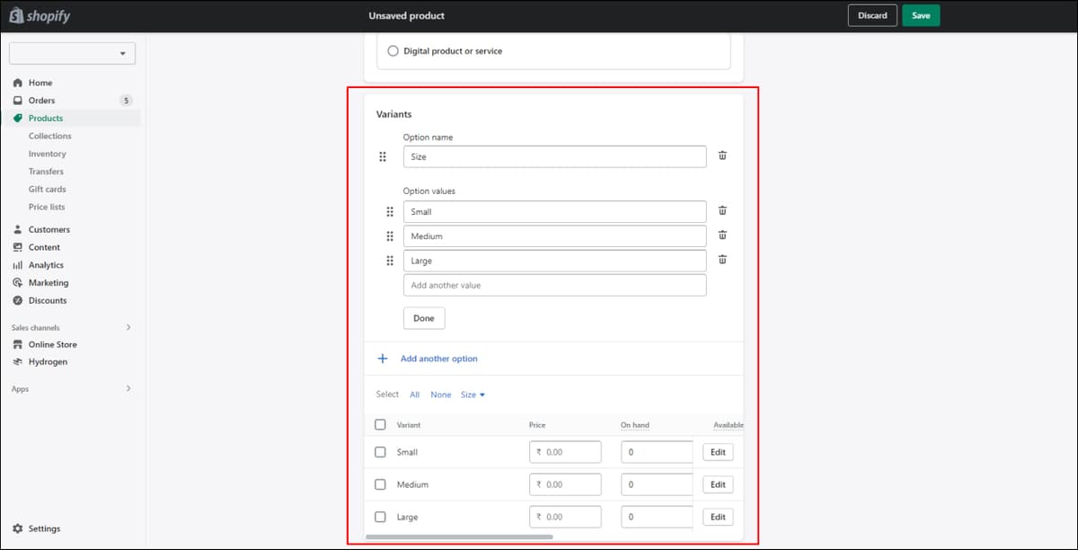Click the Discard button
1078x550 pixels.
(x=872, y=15)
